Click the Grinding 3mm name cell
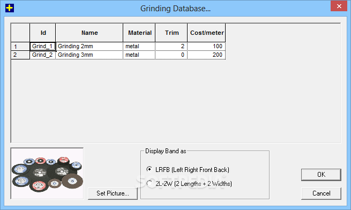 89,55
